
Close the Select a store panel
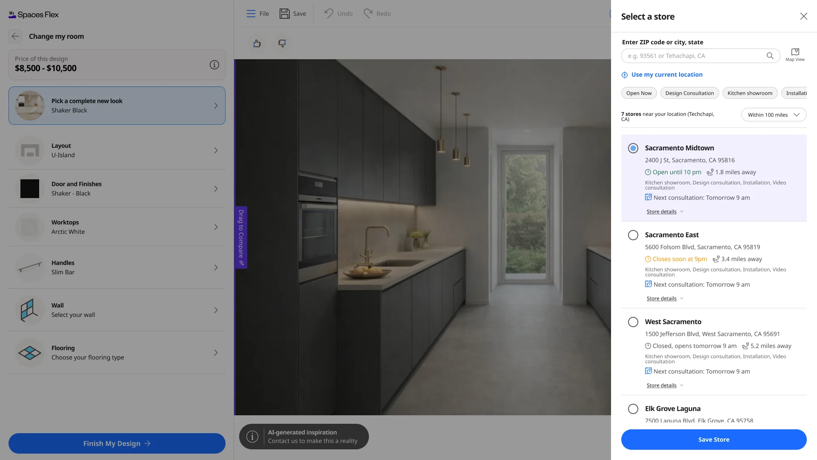click(x=803, y=16)
